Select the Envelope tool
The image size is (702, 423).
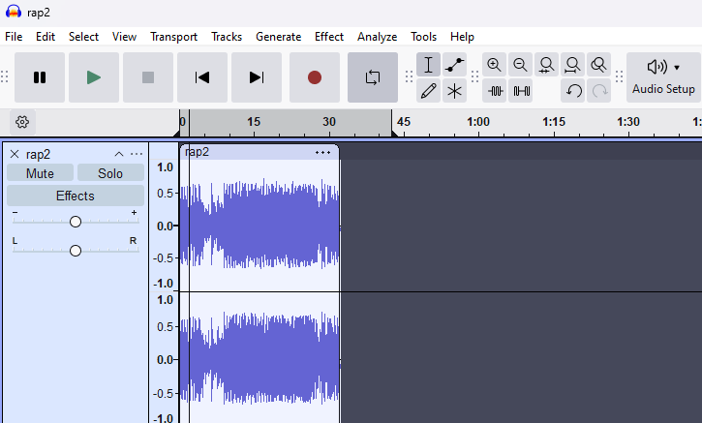[455, 65]
